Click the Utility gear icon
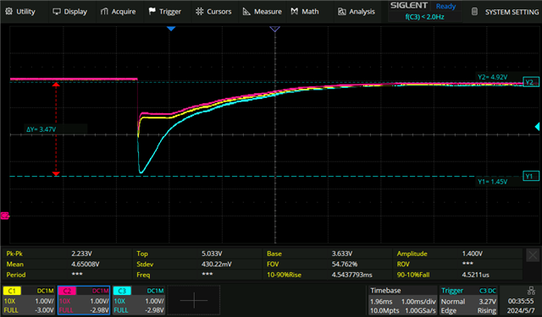 tap(9, 11)
